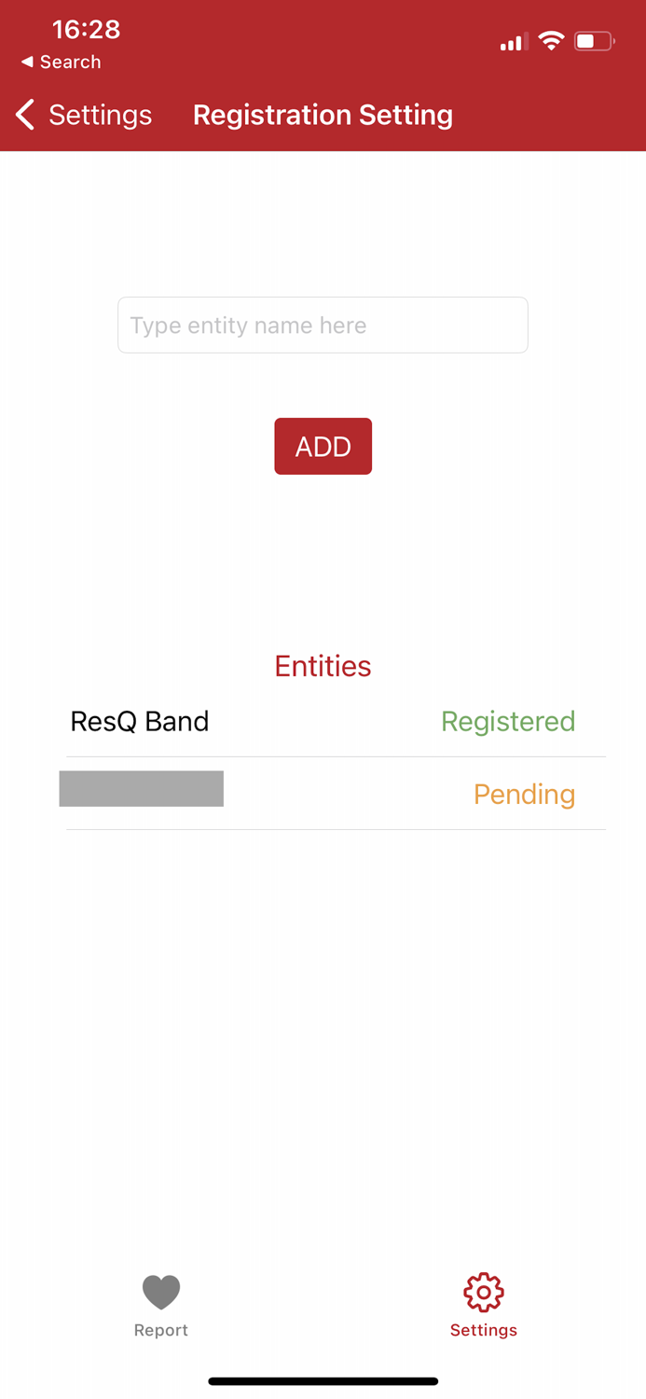
Task: Tap the orange Pending status label
Action: click(524, 794)
